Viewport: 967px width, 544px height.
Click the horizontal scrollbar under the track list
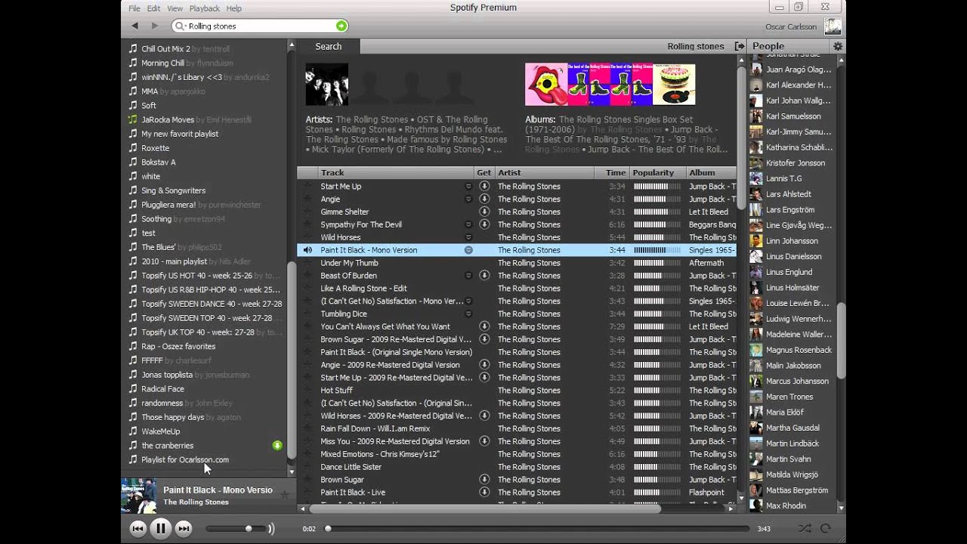(485, 509)
